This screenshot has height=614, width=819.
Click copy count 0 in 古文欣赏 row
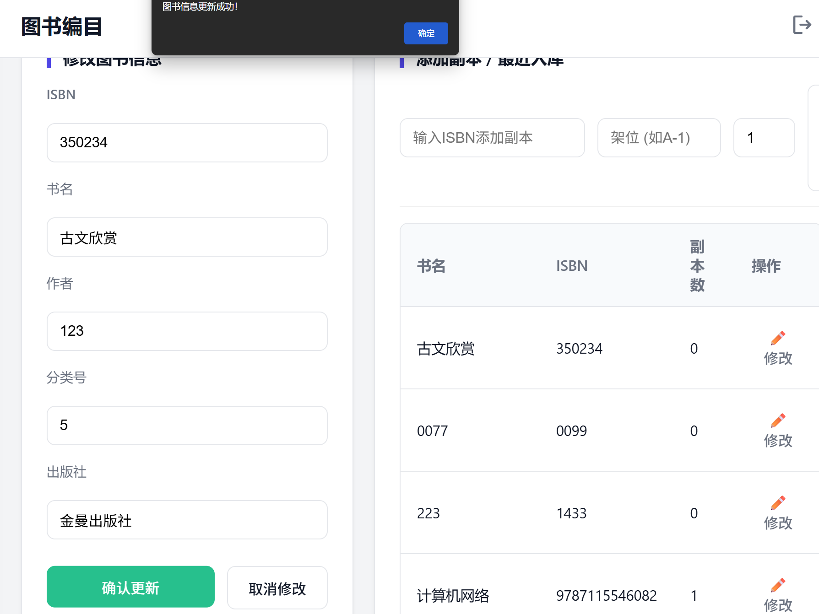[694, 349]
